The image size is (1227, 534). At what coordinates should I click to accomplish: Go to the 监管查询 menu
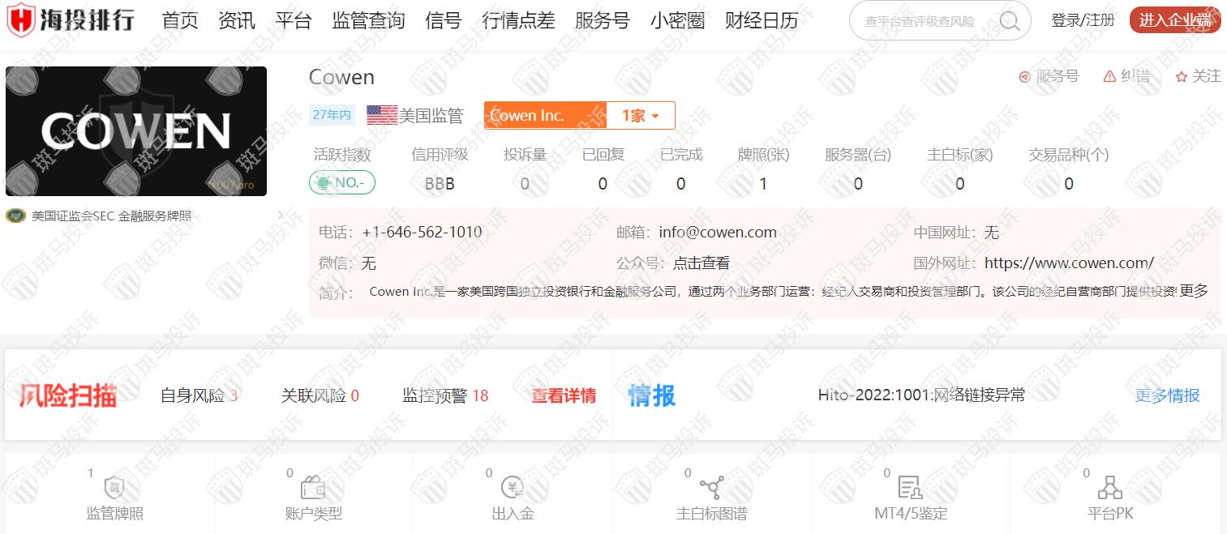click(x=368, y=21)
